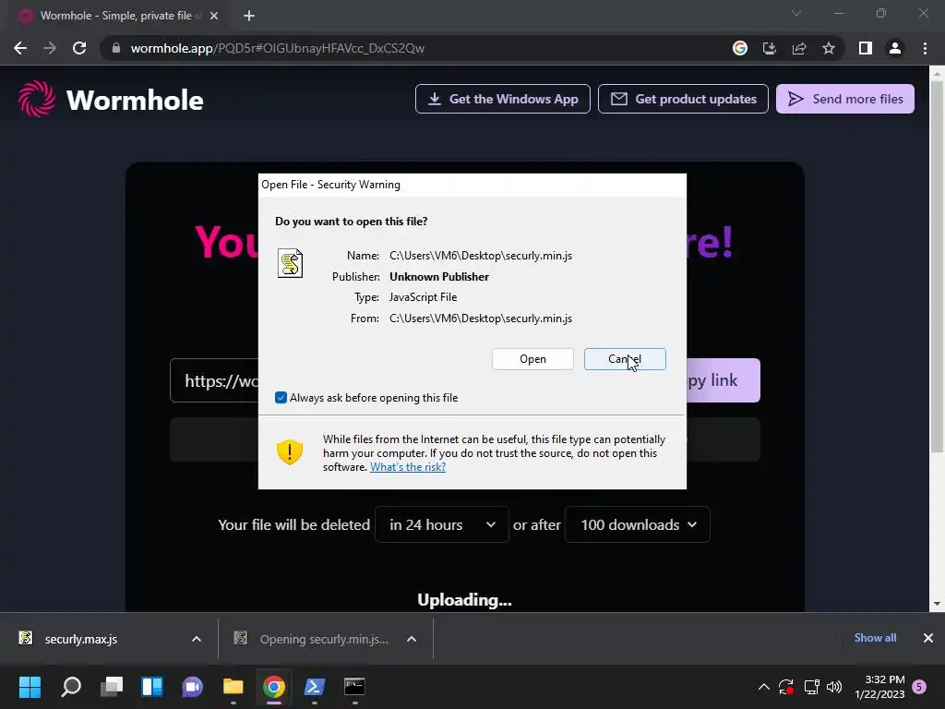
Task: Open the '100 downloads' limit dropdown
Action: (638, 524)
